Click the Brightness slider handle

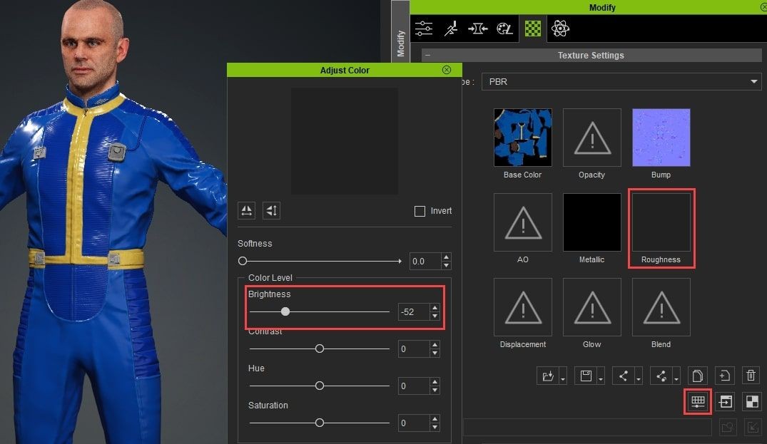tap(285, 311)
